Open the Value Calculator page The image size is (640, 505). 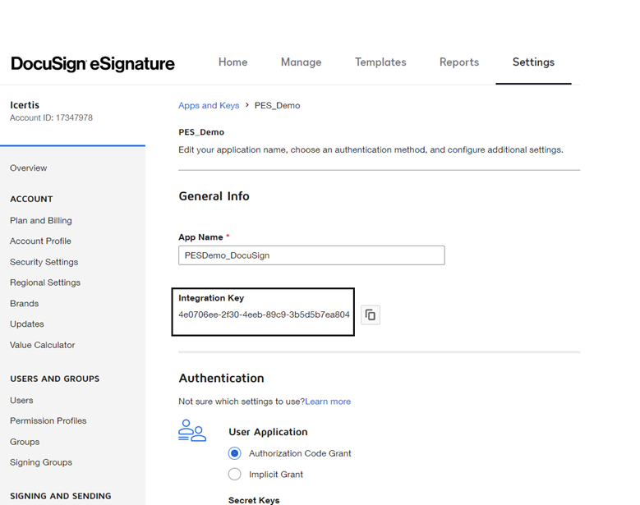(x=43, y=345)
